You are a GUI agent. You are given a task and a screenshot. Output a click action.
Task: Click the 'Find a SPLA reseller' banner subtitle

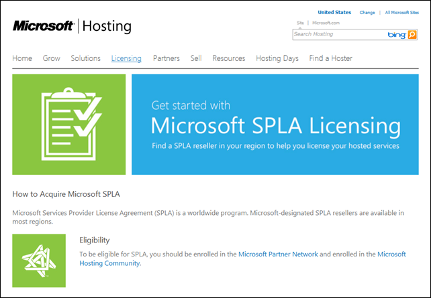[x=275, y=146]
